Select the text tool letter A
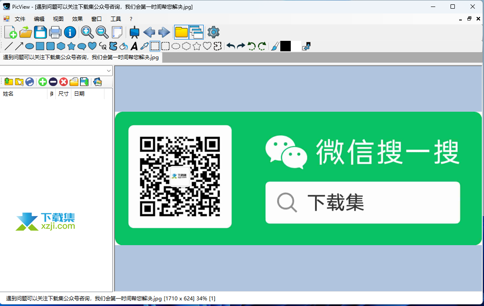The height and width of the screenshot is (306, 484). [134, 46]
